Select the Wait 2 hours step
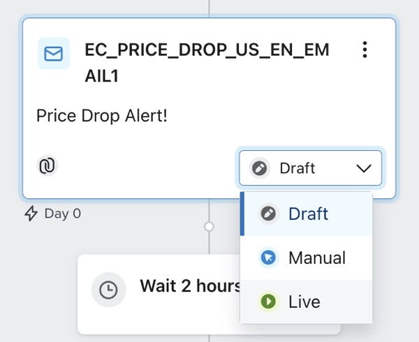Screen dimensions: 419x342 pyautogui.click(x=190, y=285)
